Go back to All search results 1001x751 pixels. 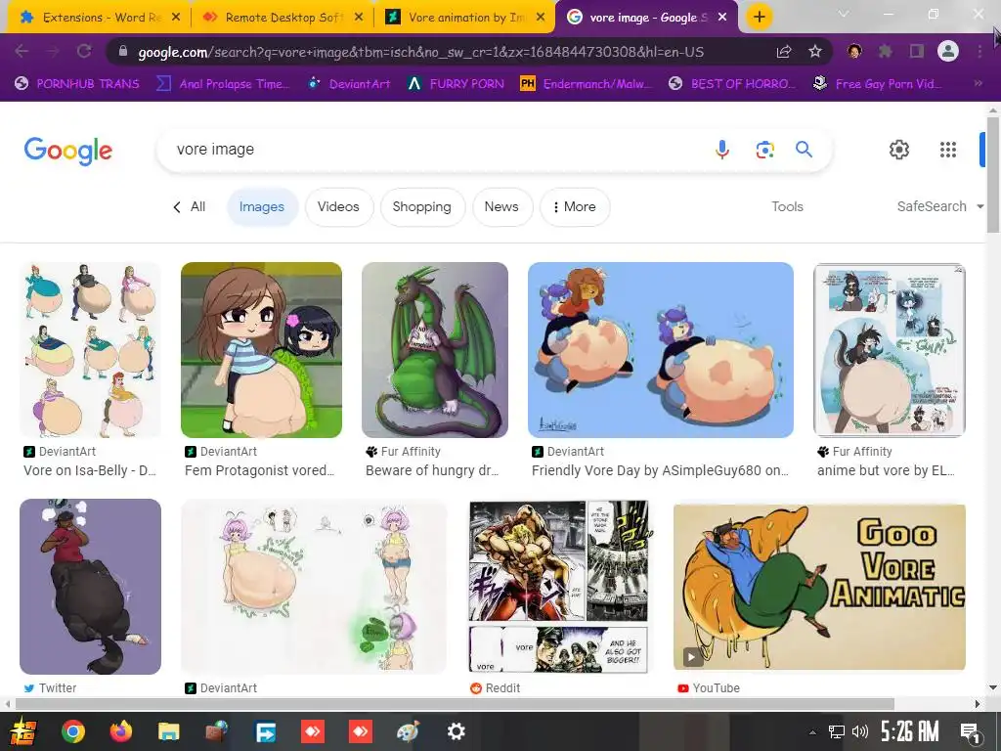[190, 207]
